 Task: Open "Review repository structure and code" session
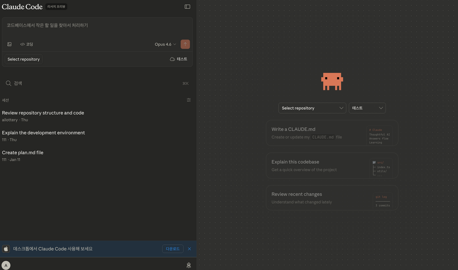[x=43, y=113]
